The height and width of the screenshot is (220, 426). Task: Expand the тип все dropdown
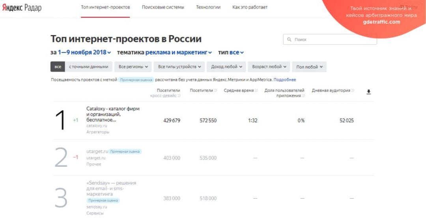coord(237,52)
